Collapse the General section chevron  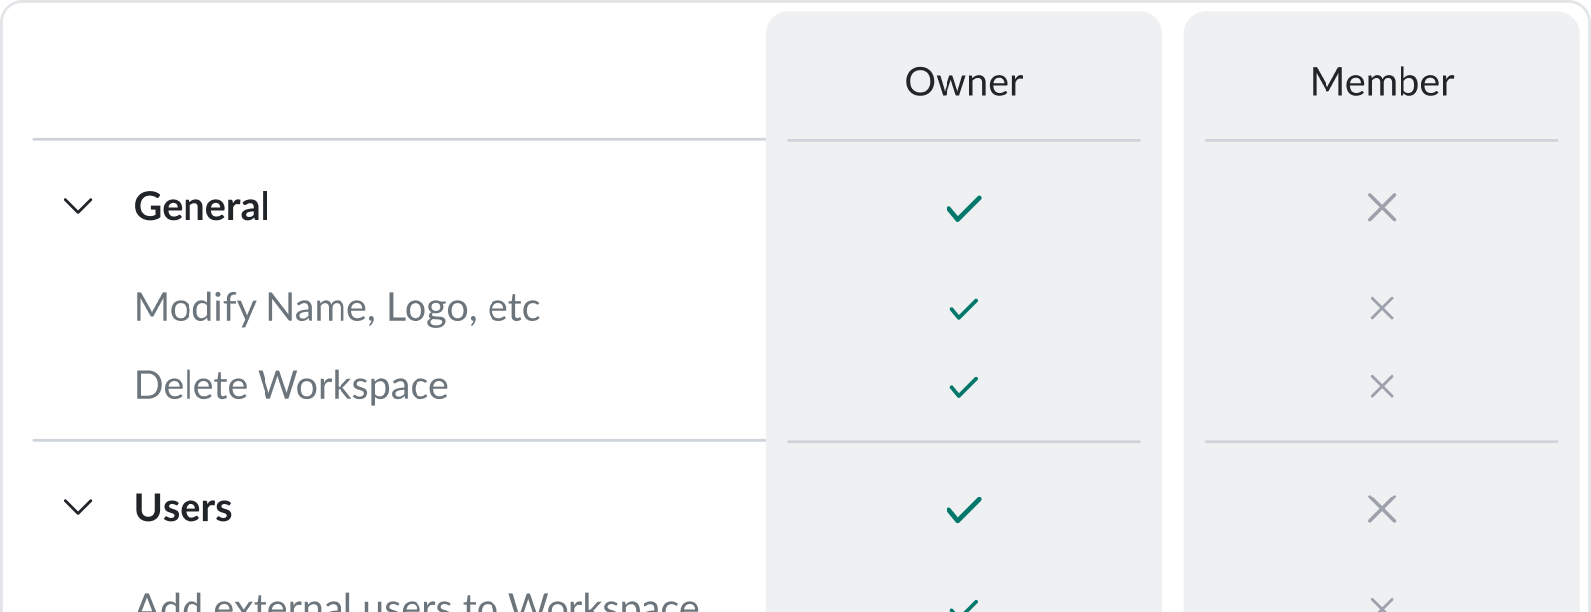coord(78,206)
